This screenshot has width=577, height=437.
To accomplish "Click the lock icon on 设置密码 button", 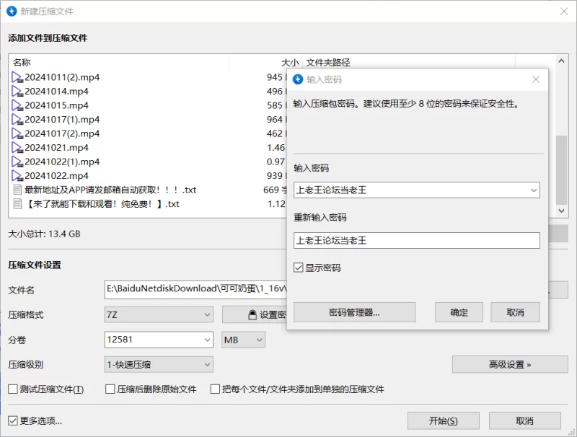I will tap(252, 315).
